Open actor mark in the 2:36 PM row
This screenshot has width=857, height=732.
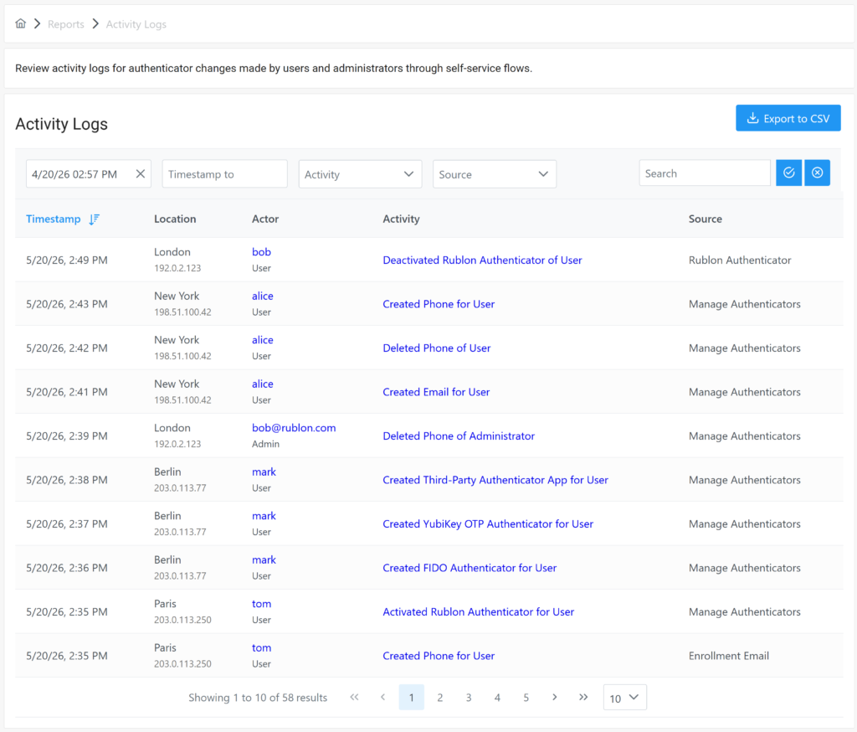264,559
